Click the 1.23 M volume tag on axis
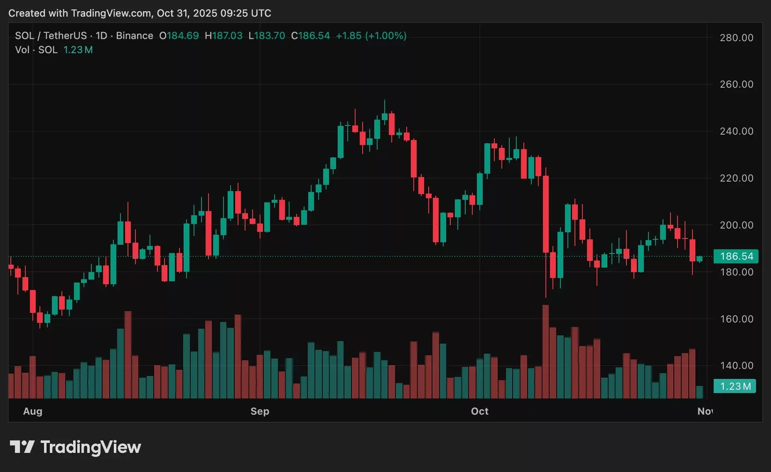 click(735, 386)
